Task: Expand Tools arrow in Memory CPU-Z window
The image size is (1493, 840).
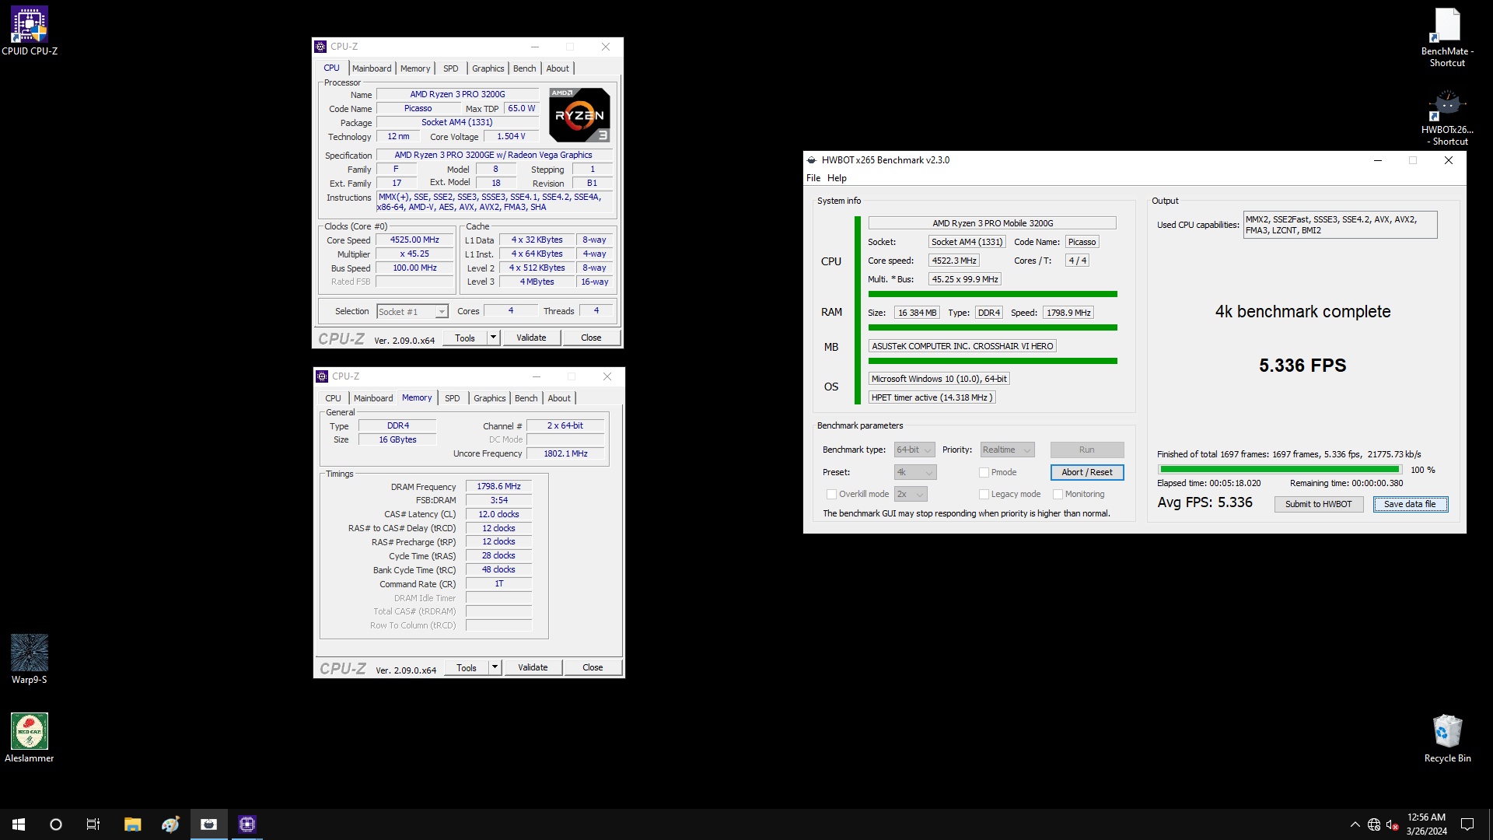Action: (x=495, y=667)
